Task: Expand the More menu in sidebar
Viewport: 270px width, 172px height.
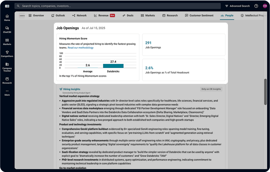Action: 7,92
